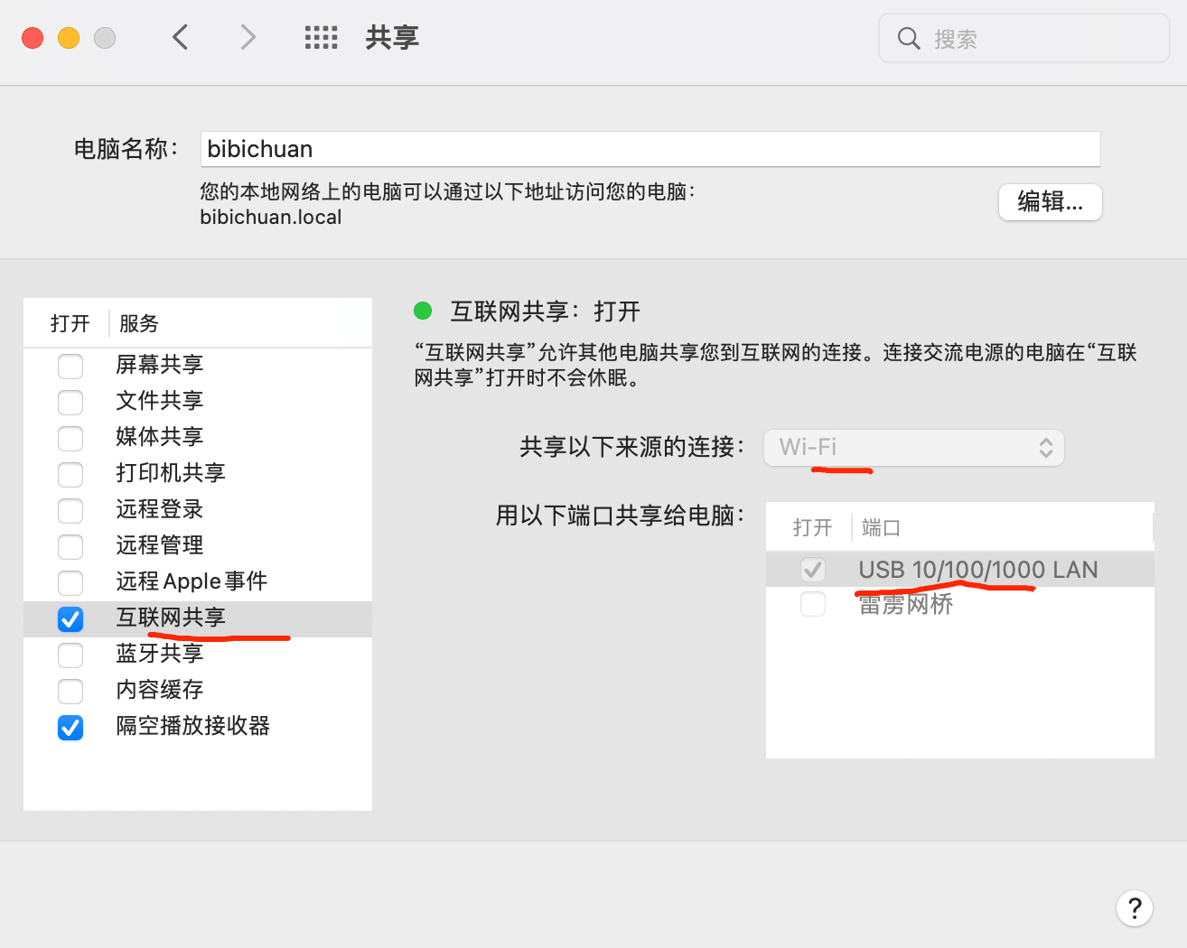Image resolution: width=1187 pixels, height=948 pixels.
Task: Select the 内容缓存 service row
Action: pos(160,690)
